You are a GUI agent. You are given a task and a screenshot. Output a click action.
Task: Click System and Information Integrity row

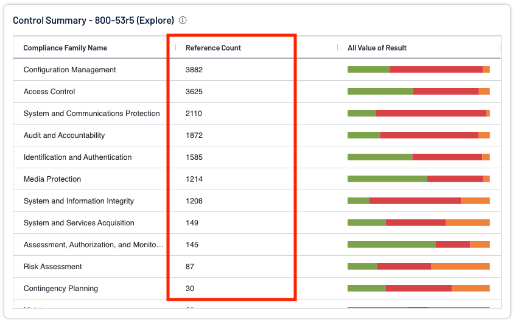click(x=79, y=201)
